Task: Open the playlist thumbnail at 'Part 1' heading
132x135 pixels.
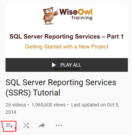Action: point(67,36)
